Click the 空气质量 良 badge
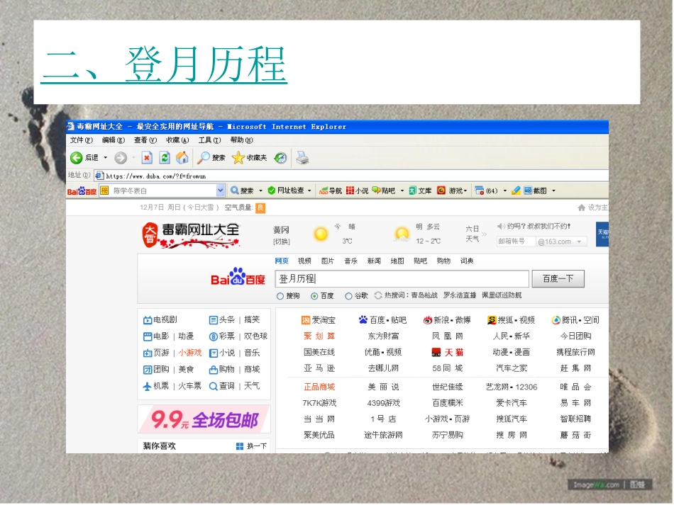Image resolution: width=674 pixels, height=505 pixels. point(260,208)
